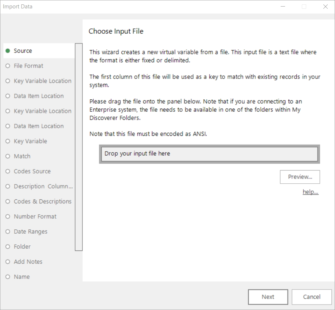Open the Preview... button
Viewport: 335px width, 310px height.
(300, 177)
